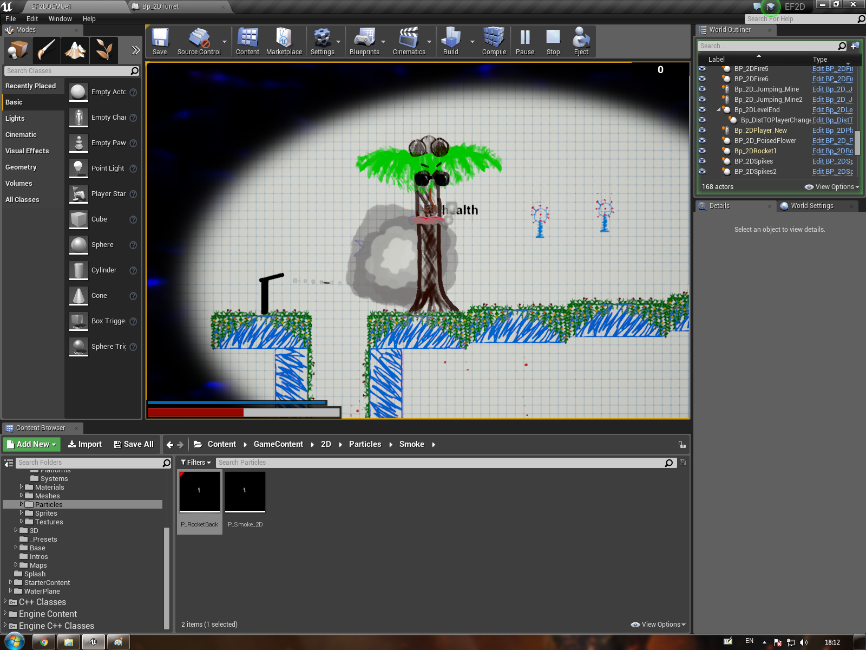
Task: Open the Cinematics toolbar icon
Action: point(409,42)
